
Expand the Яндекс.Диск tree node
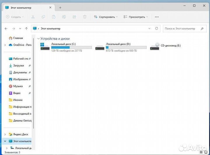pyautogui.click(x=5, y=134)
